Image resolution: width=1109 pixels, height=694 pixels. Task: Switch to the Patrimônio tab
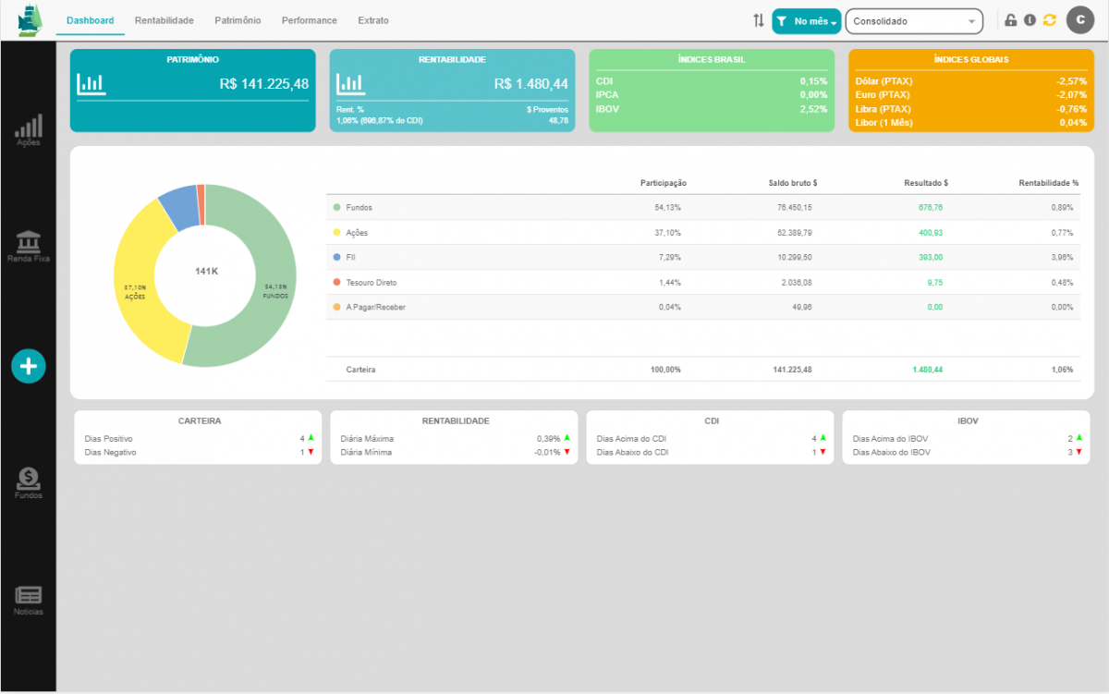[x=238, y=20]
